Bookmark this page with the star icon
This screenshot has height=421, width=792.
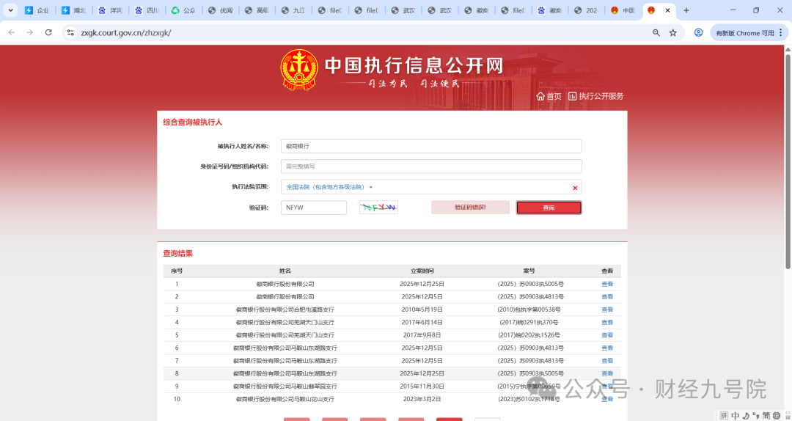(672, 33)
